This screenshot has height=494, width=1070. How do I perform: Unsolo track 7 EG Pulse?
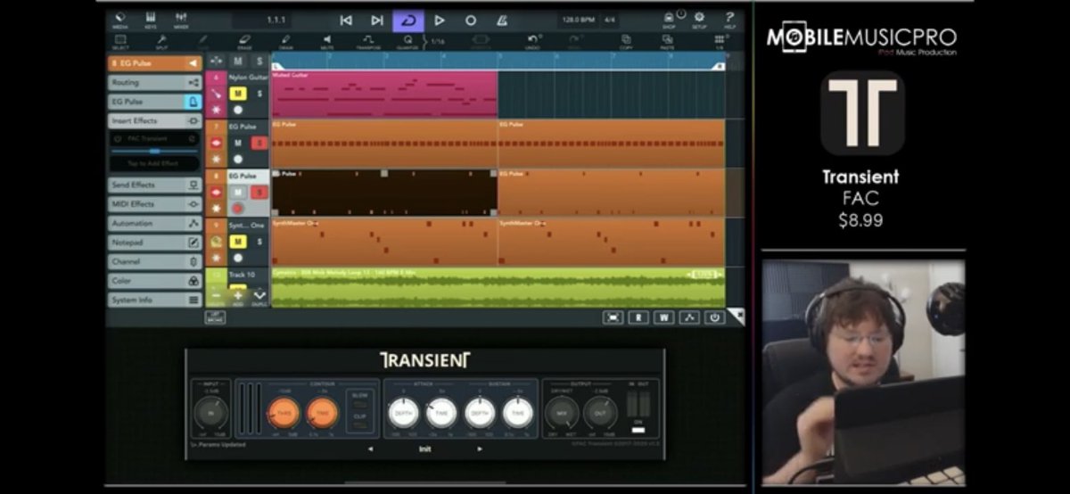tap(259, 143)
